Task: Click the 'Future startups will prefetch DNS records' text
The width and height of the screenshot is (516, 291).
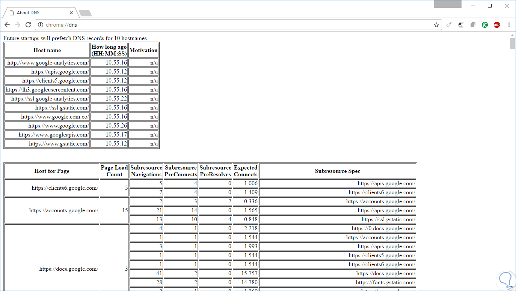Action: (x=75, y=38)
